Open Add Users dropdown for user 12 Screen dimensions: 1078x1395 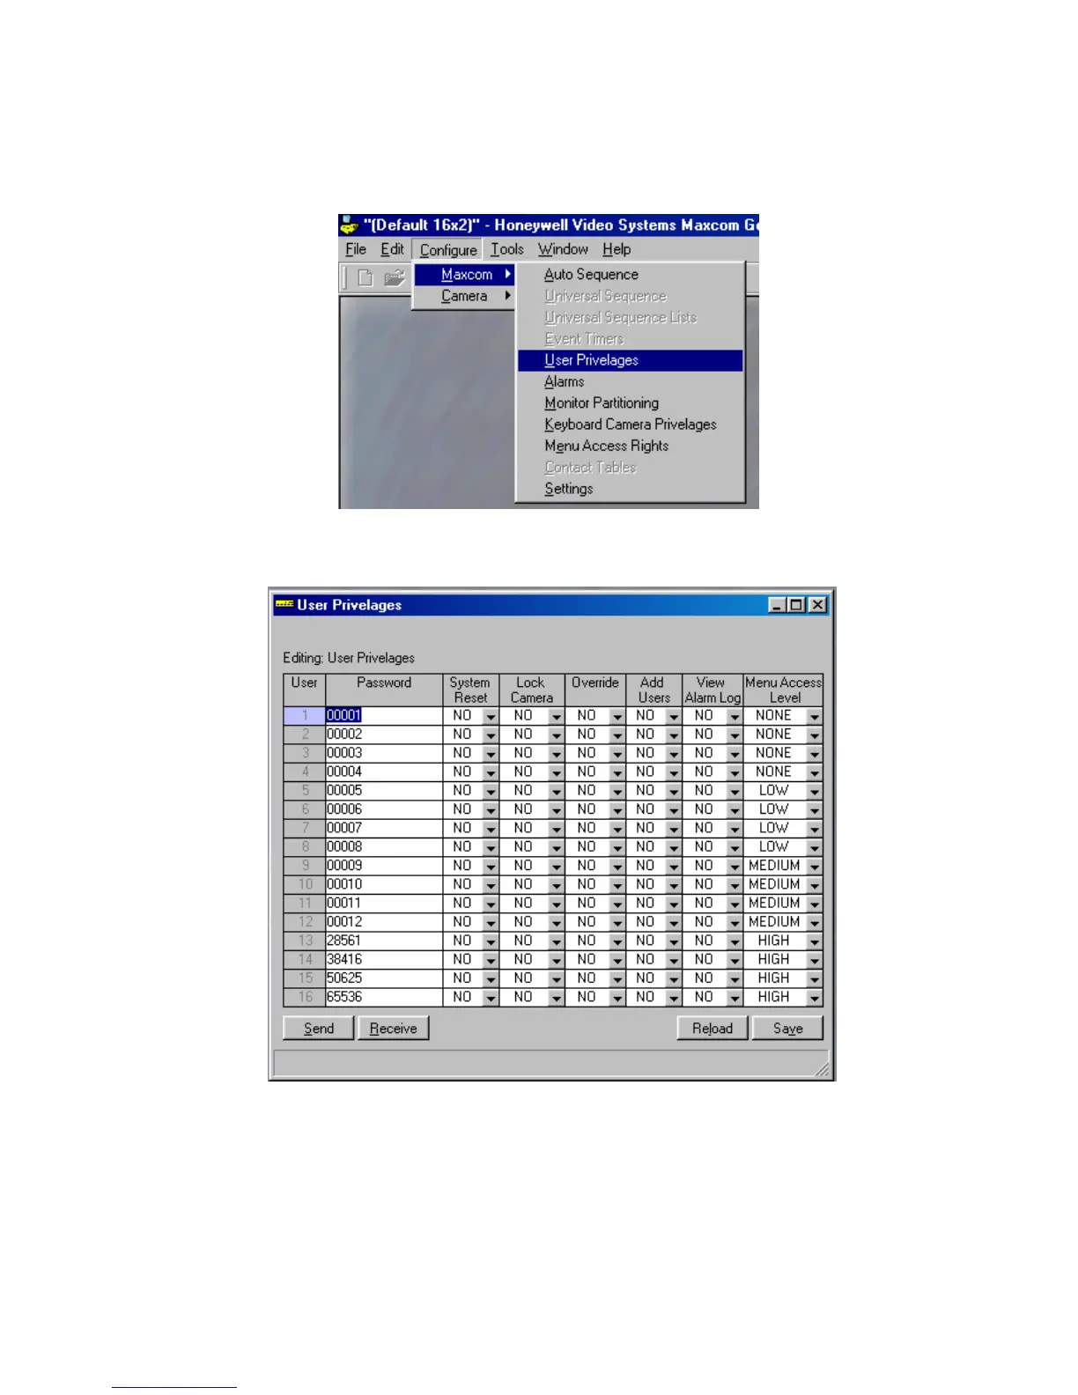(x=674, y=923)
